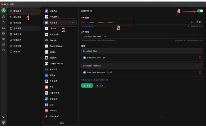This screenshot has height=128, width=206.
Task: Remove the DeepSeek Chat model
Action: [x=200, y=58]
